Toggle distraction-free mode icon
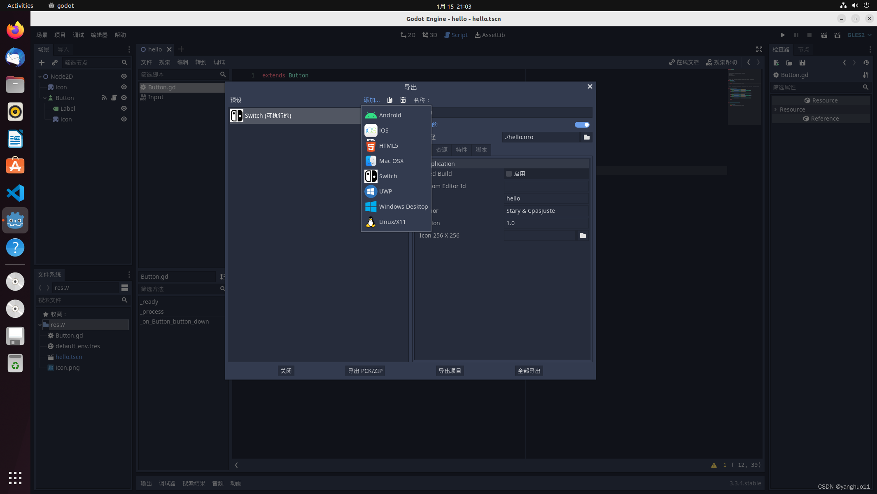 pos(759,49)
